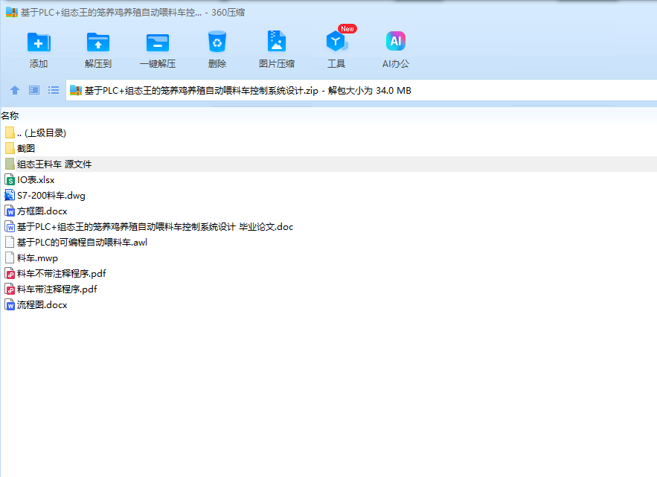Switch to the list view mode button
The height and width of the screenshot is (477, 657).
54,90
